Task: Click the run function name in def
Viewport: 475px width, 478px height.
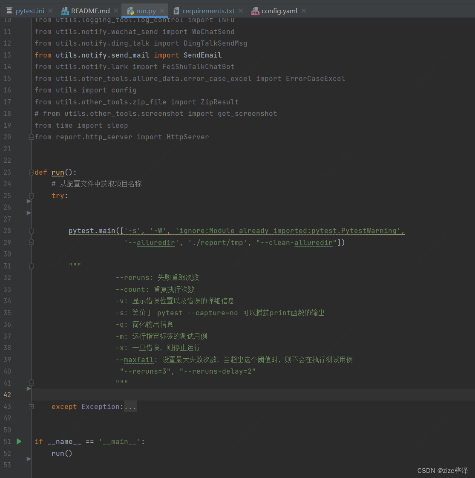Action: point(58,173)
